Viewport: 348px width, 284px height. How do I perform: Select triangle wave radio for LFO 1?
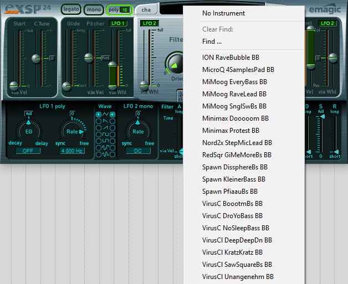pyautogui.click(x=99, y=115)
